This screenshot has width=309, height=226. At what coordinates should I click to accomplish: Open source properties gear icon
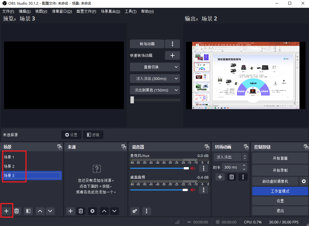click(92, 211)
